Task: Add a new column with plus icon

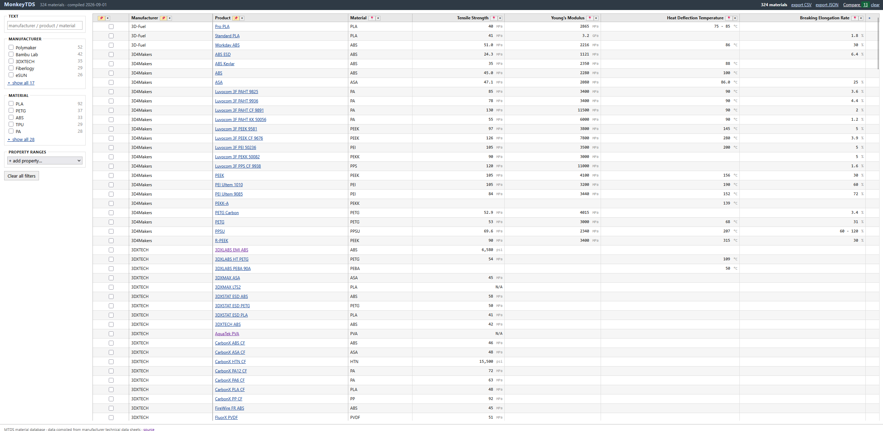Action: pos(869,18)
